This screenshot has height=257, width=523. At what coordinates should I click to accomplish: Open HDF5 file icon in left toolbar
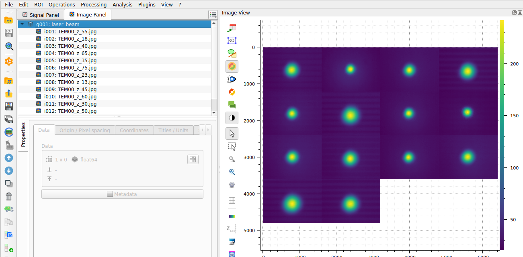point(9,20)
